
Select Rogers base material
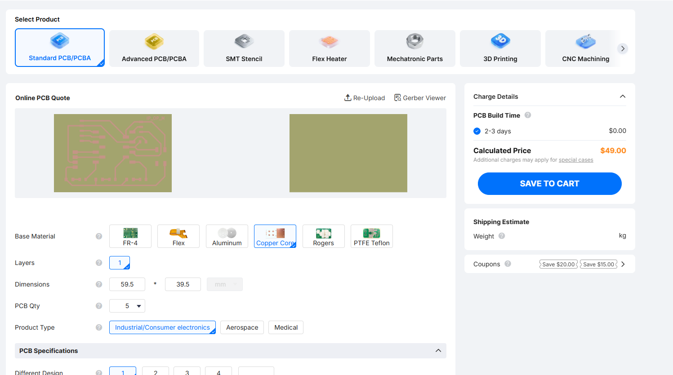pyautogui.click(x=324, y=236)
